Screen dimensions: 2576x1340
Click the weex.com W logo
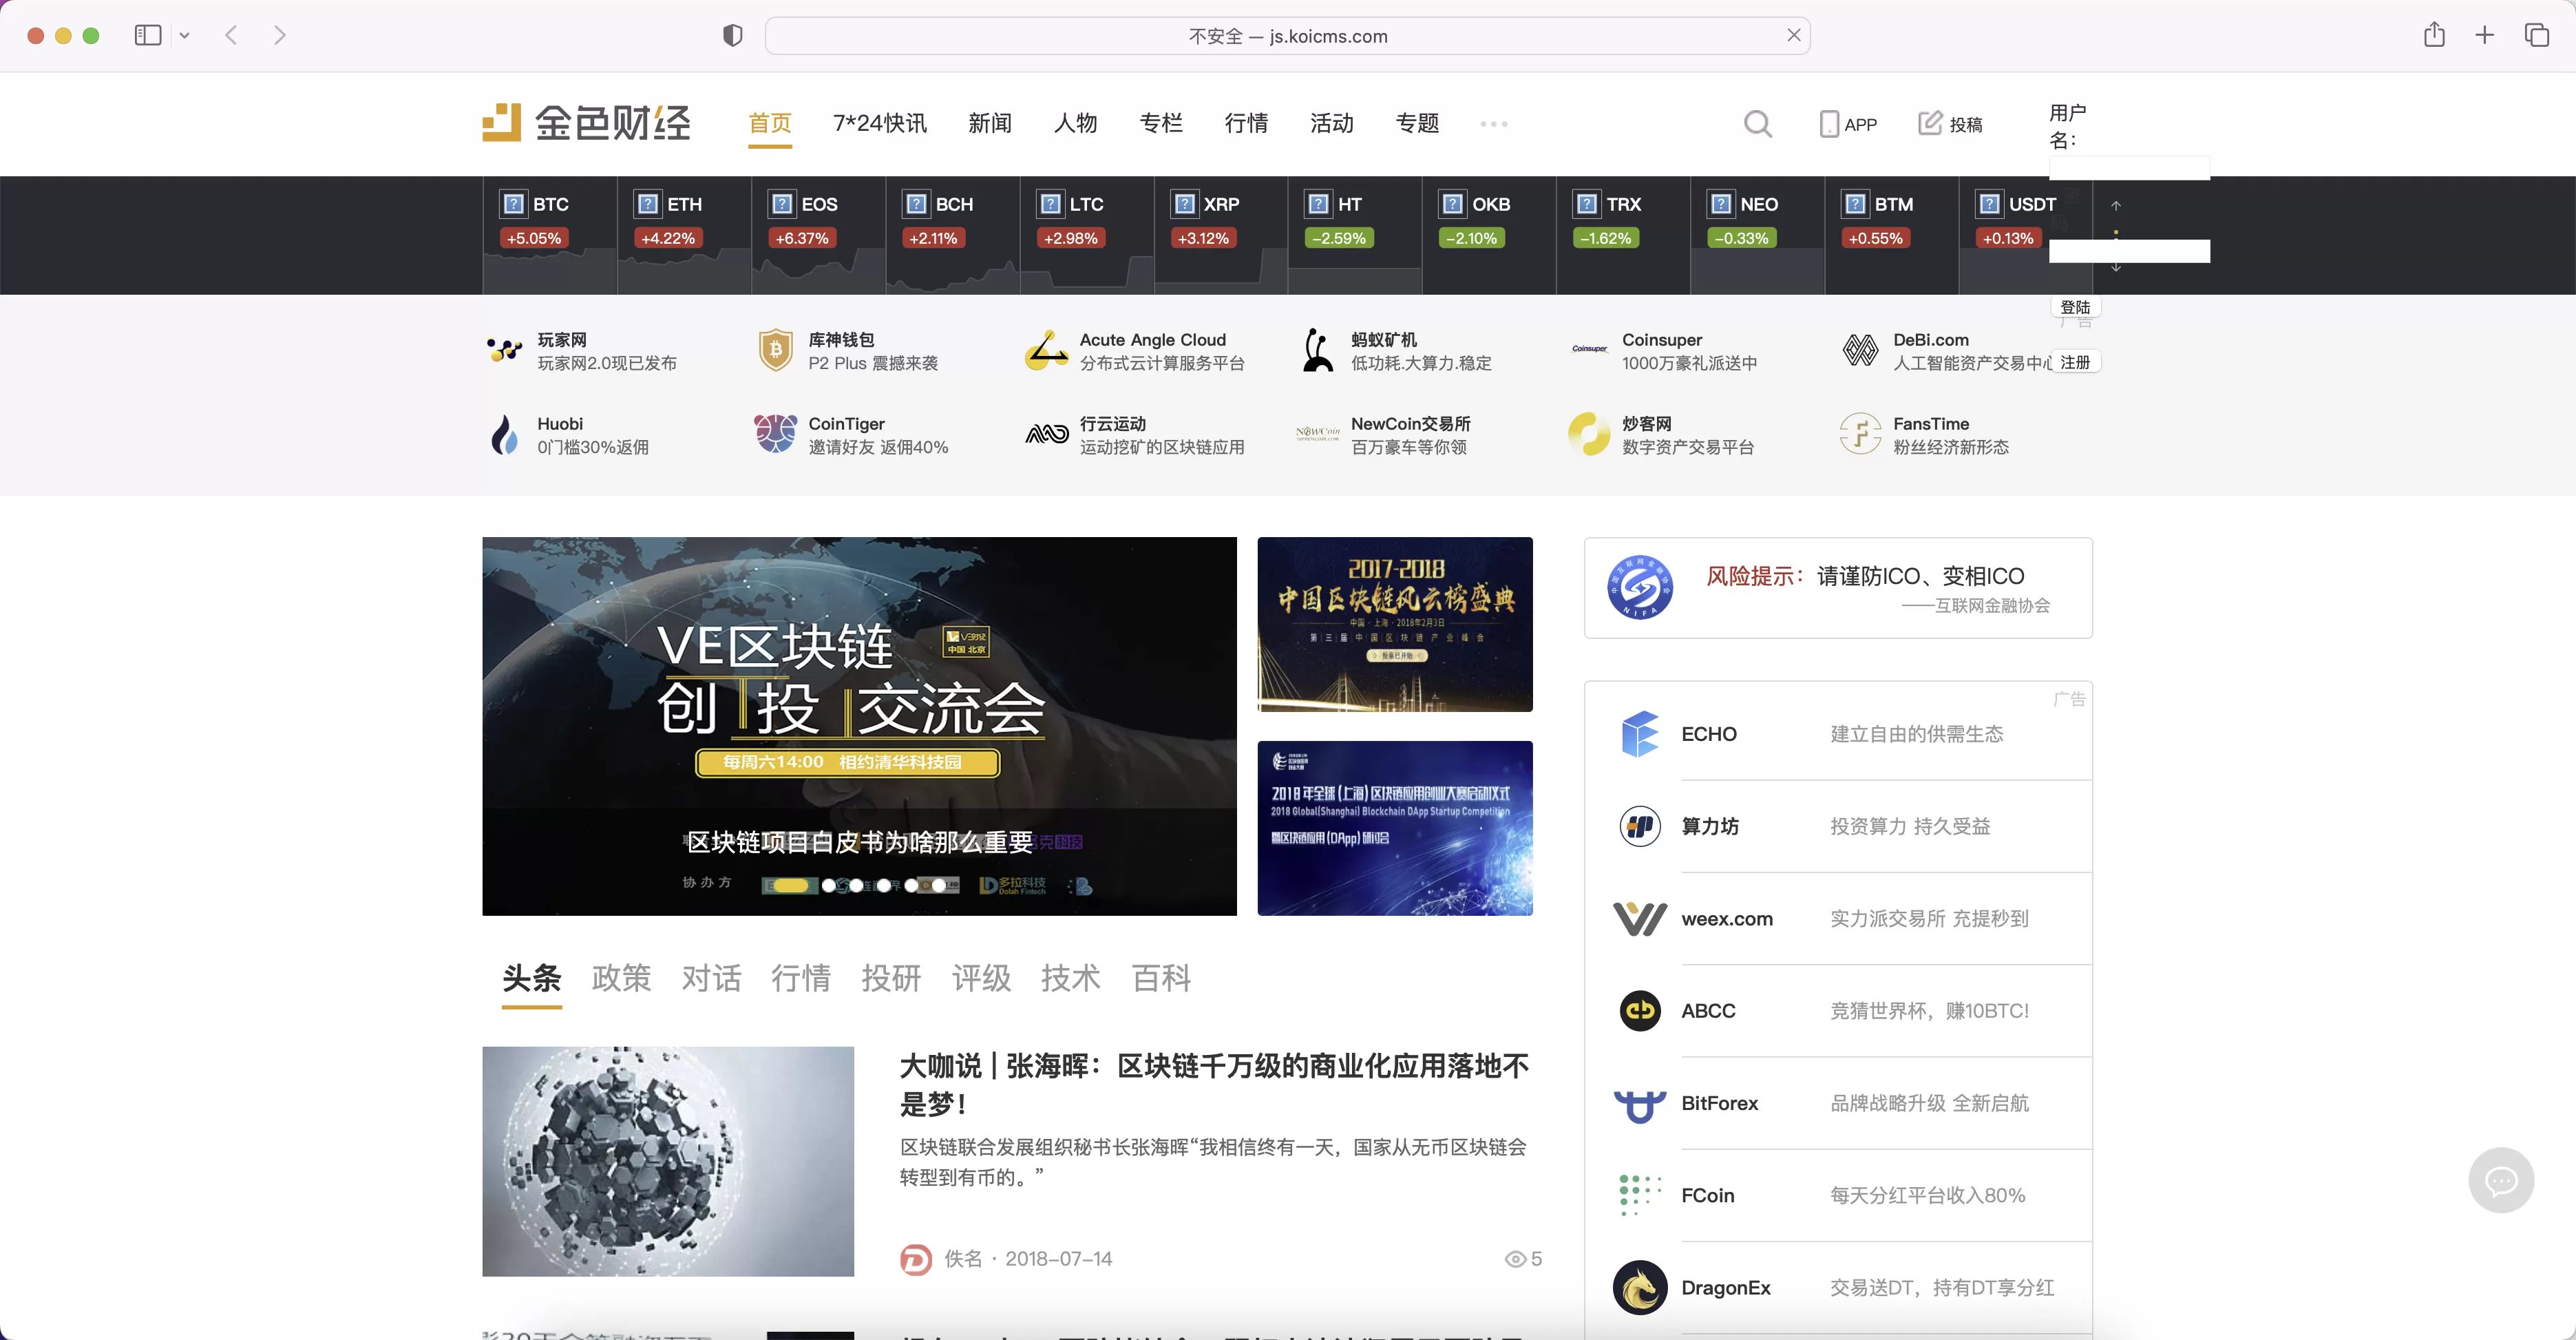1639,918
